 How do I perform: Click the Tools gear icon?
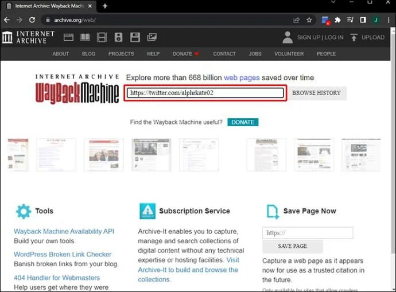tap(24, 211)
